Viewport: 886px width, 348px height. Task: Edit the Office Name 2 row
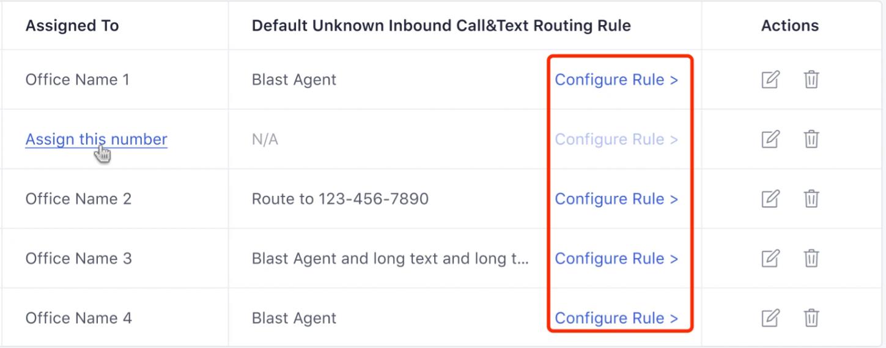click(770, 199)
